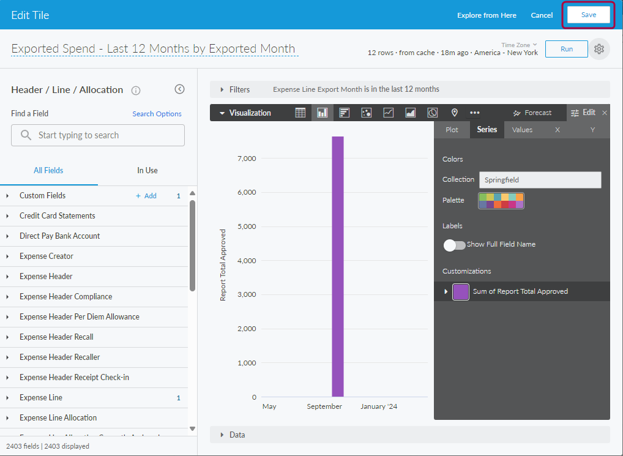The height and width of the screenshot is (456, 623).
Task: Switch to the Plot tab
Action: [x=452, y=130]
